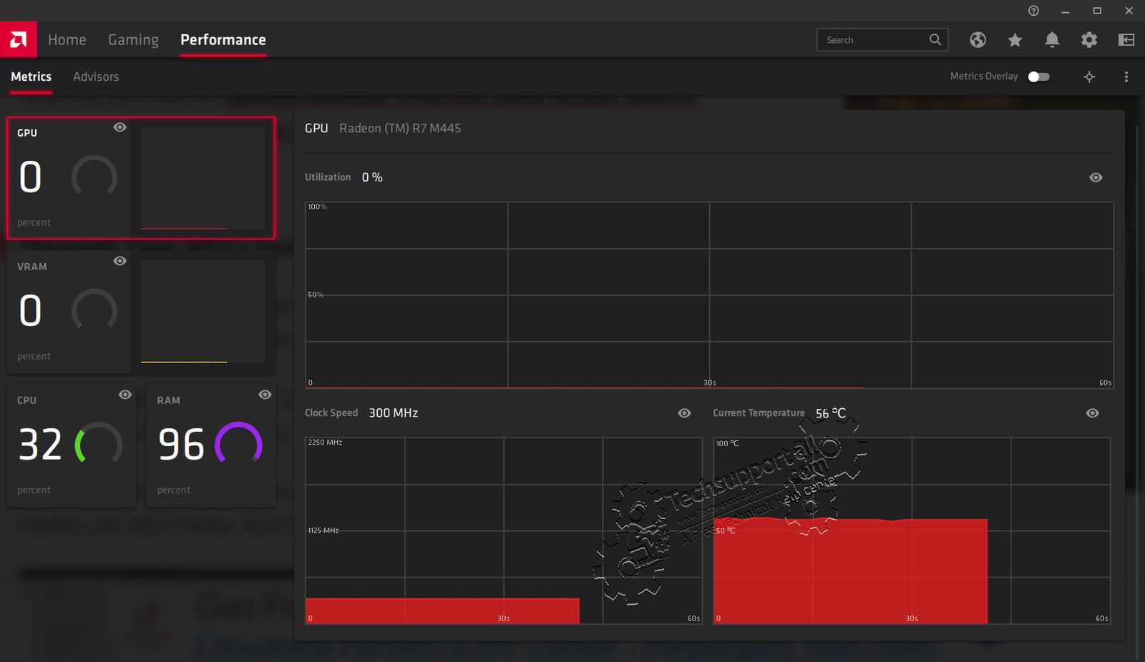Open the Metrics sub-tab

[x=31, y=76]
